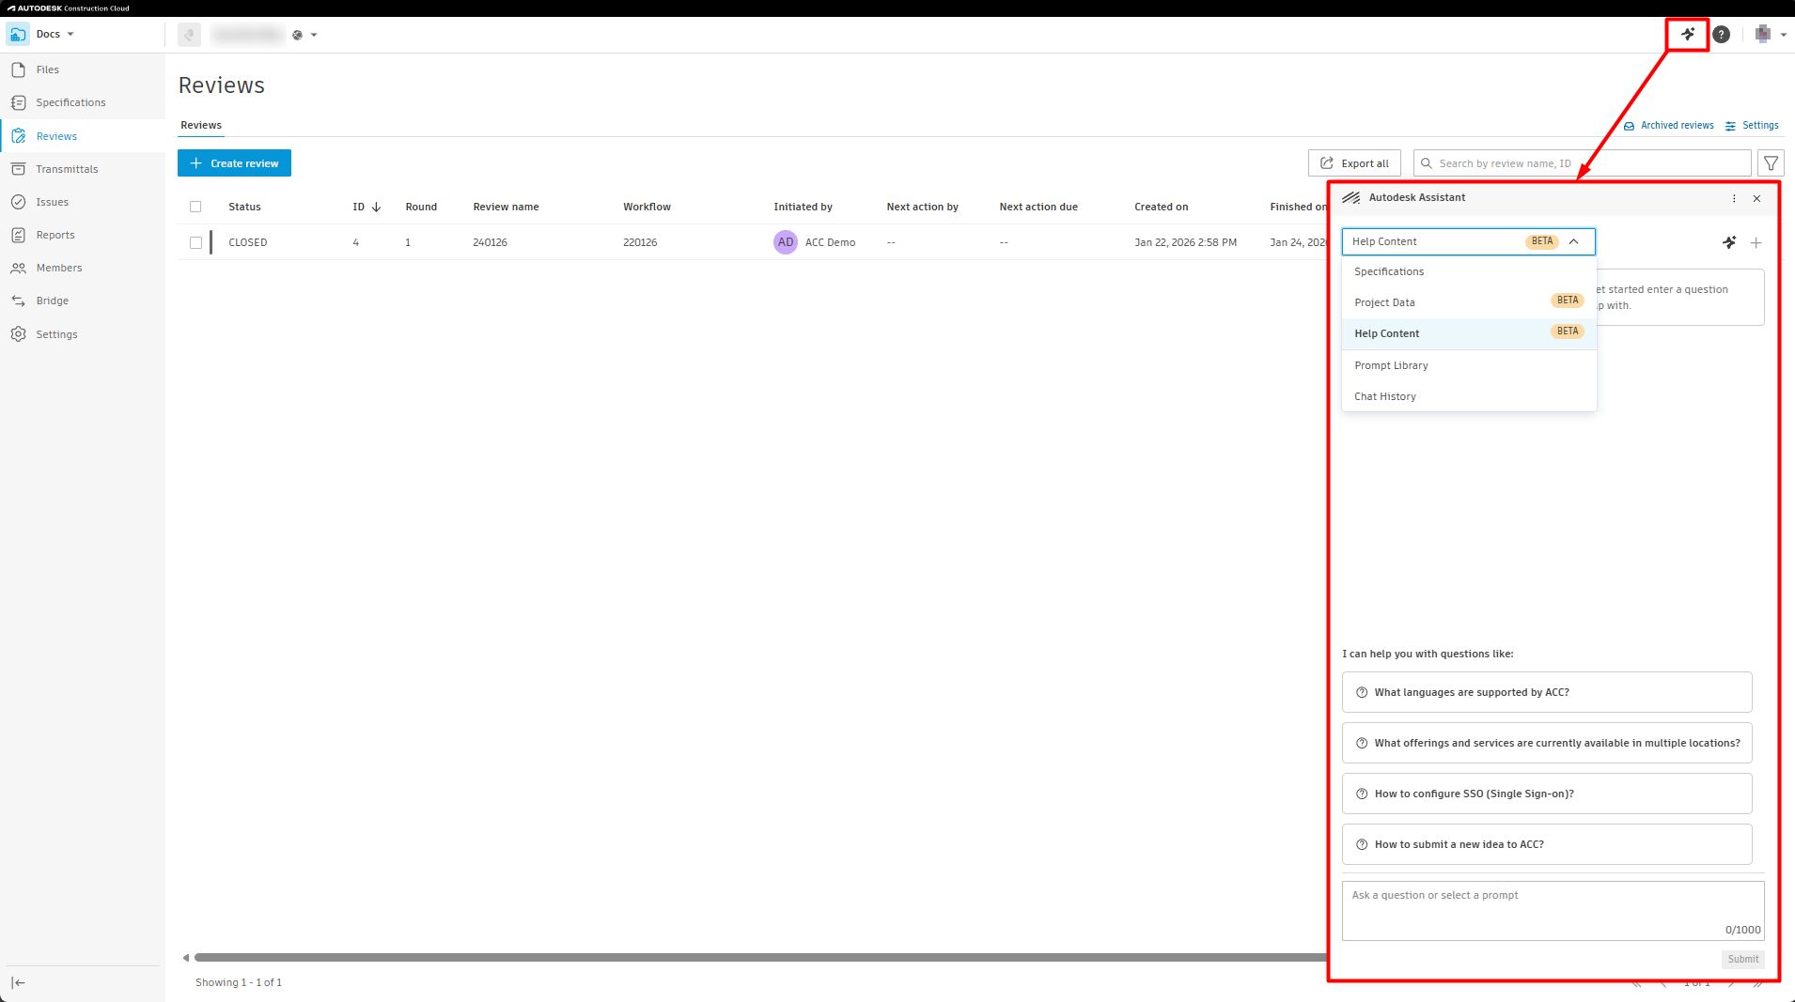Open the help question mark icon
This screenshot has width=1795, height=1002.
click(1721, 35)
